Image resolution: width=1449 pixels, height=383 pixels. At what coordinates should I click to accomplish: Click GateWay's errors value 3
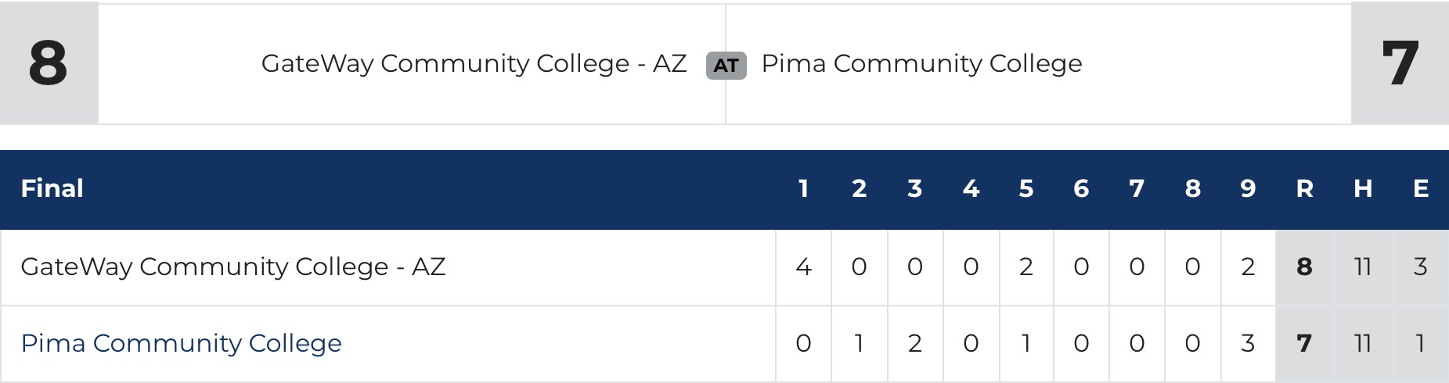1421,267
